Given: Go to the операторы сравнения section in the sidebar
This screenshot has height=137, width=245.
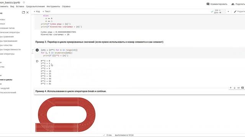Looking at the screenshot, I should (7, 37).
